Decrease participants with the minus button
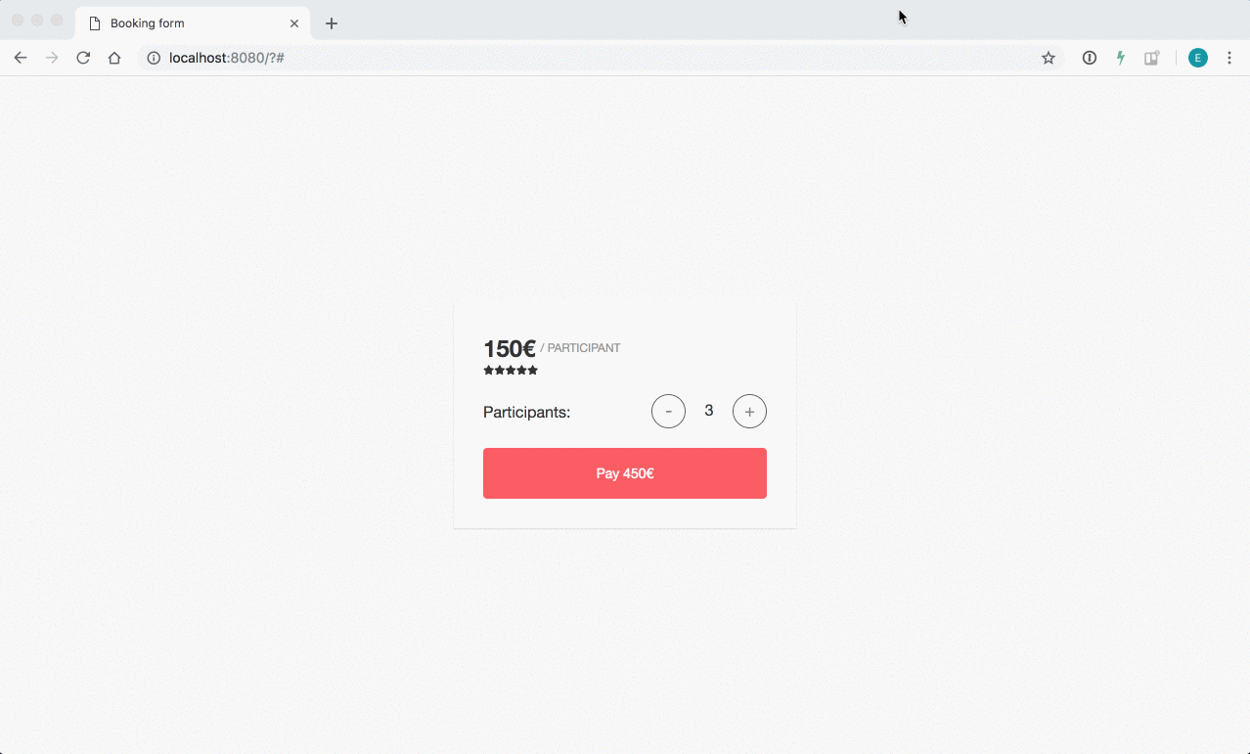The width and height of the screenshot is (1250, 754). [x=668, y=412]
